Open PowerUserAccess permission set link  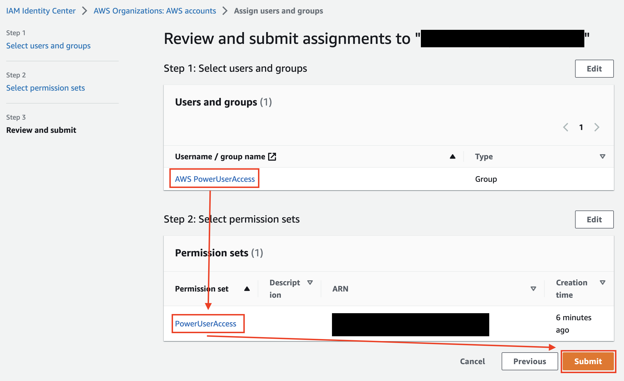coord(206,324)
